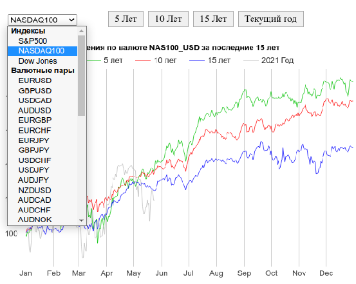Select GBPUSD currency pair
The width and height of the screenshot is (356, 284).
click(x=42, y=91)
